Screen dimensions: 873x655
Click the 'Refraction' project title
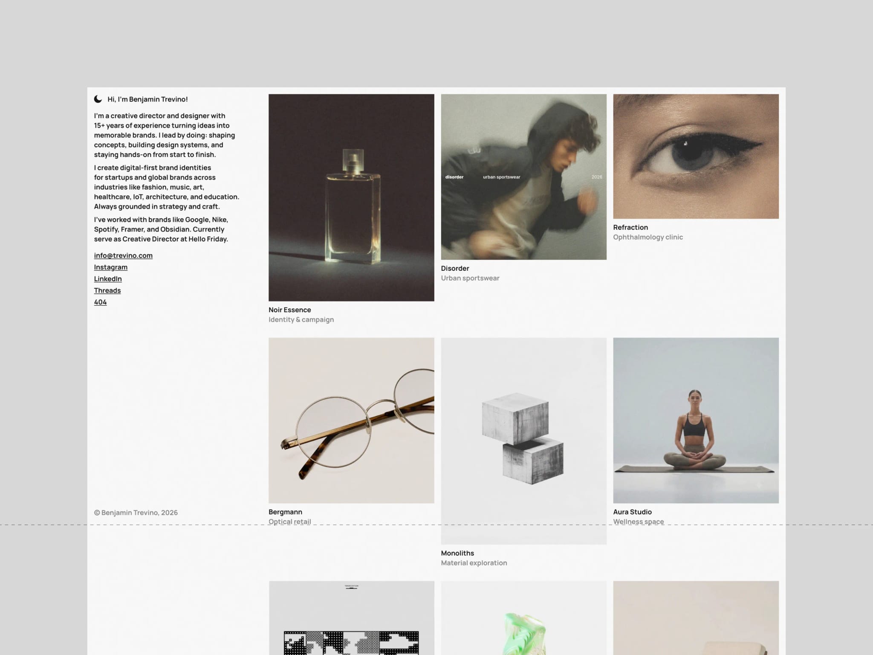pos(630,227)
